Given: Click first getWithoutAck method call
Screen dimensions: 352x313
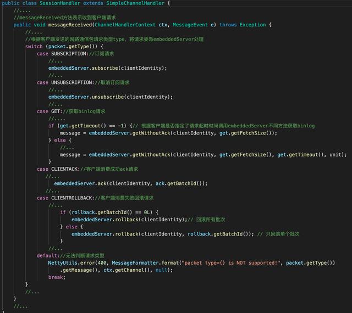Looking at the screenshot, I should (x=151, y=133).
